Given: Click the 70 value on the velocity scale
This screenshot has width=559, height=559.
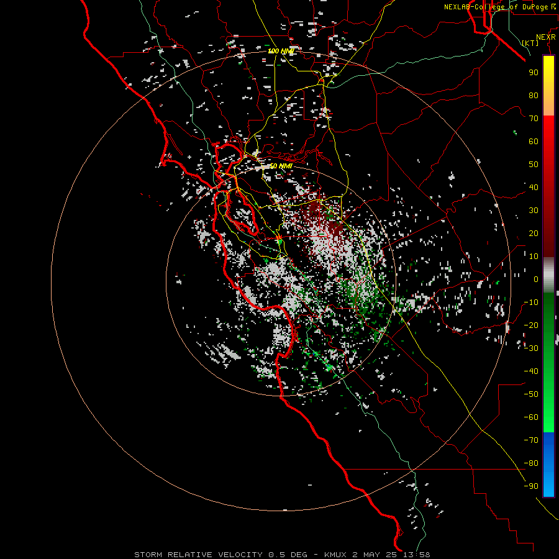Looking at the screenshot, I should [x=534, y=119].
